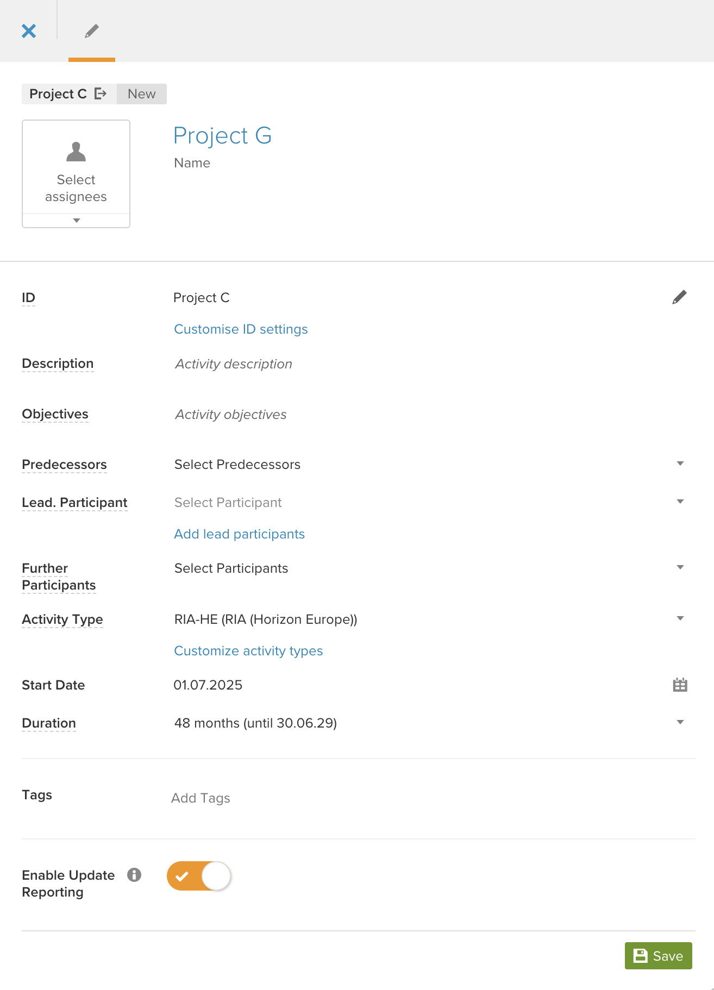714x990 pixels.
Task: Click the assignee person icon
Action: pyautogui.click(x=76, y=152)
